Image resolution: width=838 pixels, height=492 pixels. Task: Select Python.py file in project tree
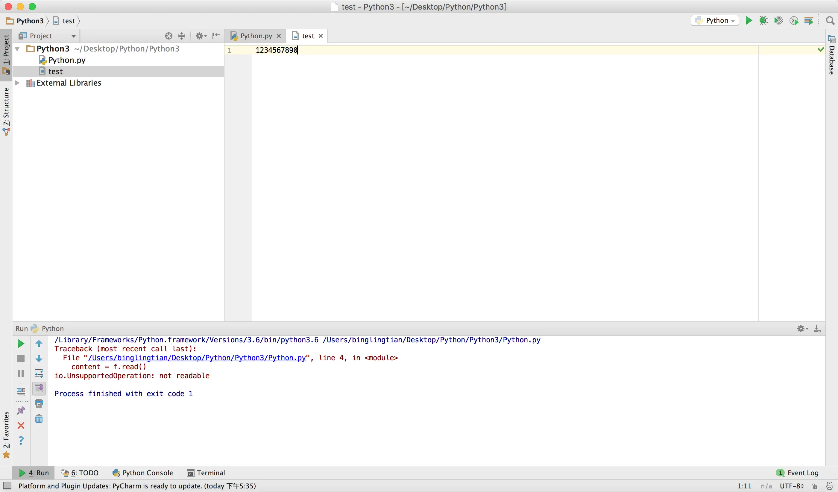coord(66,60)
